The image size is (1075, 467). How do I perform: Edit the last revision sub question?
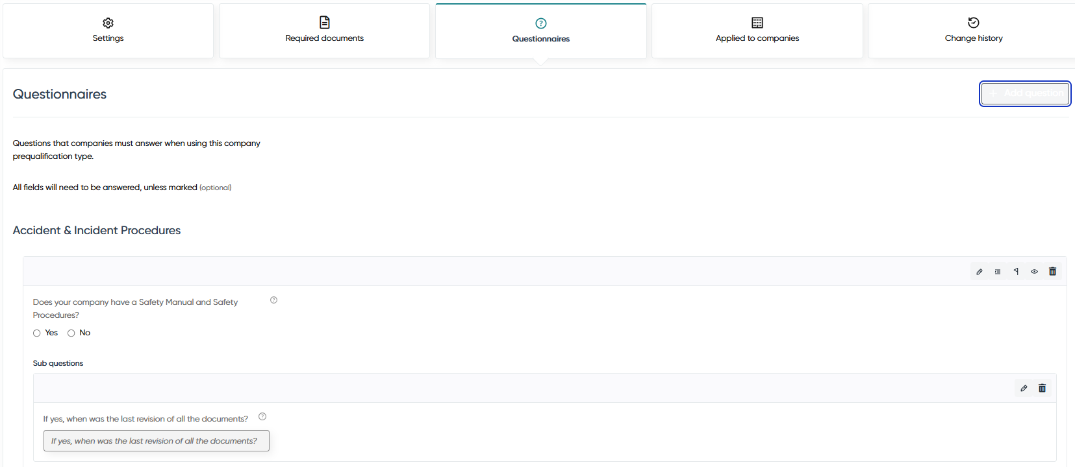pyautogui.click(x=1024, y=389)
